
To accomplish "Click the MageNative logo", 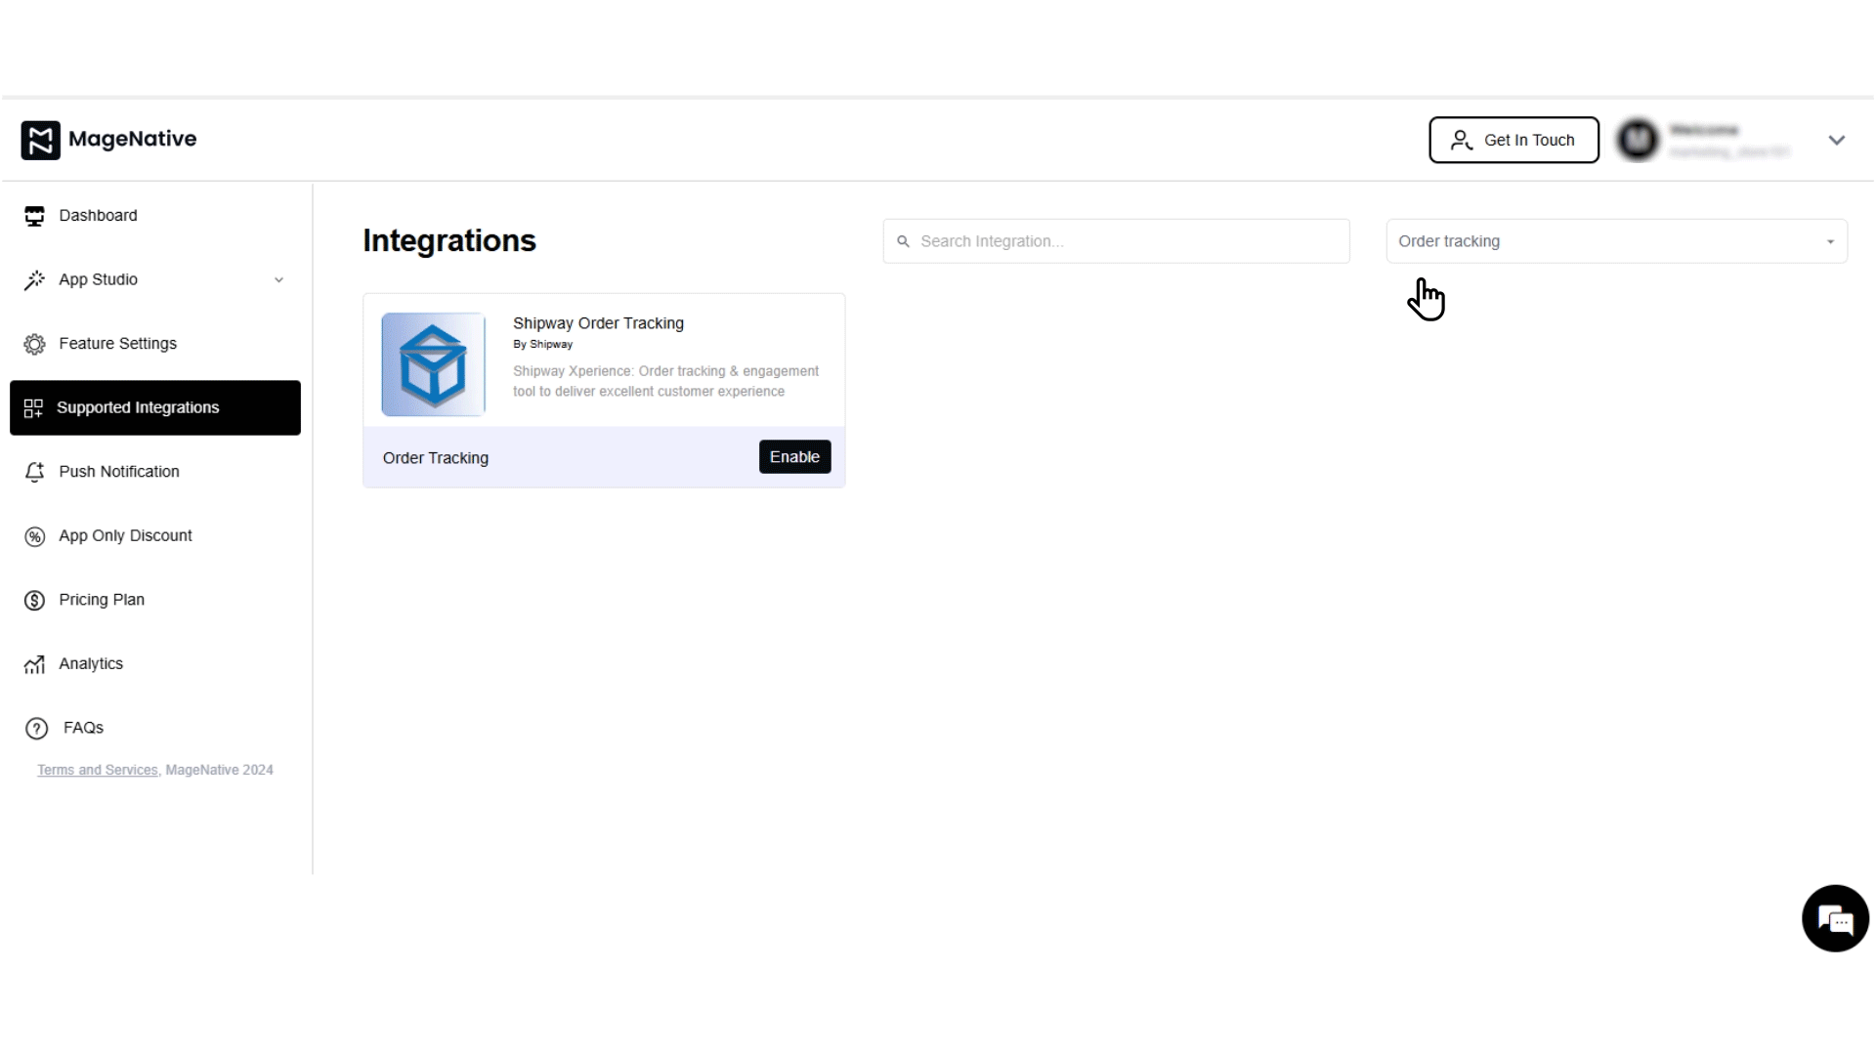I will tap(107, 140).
